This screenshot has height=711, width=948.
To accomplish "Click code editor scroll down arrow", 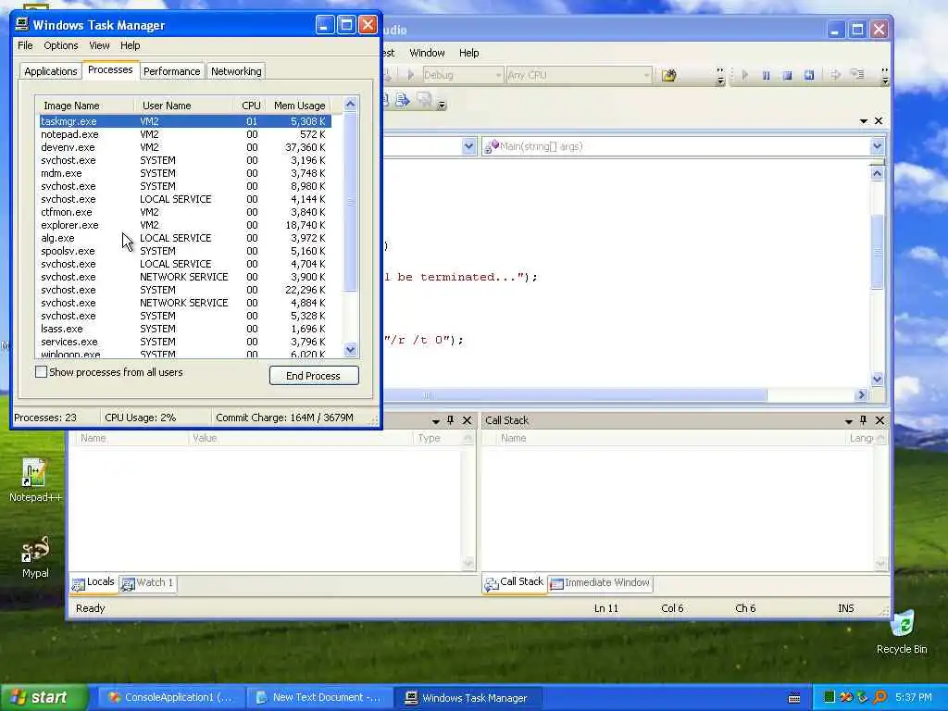I will [x=878, y=379].
